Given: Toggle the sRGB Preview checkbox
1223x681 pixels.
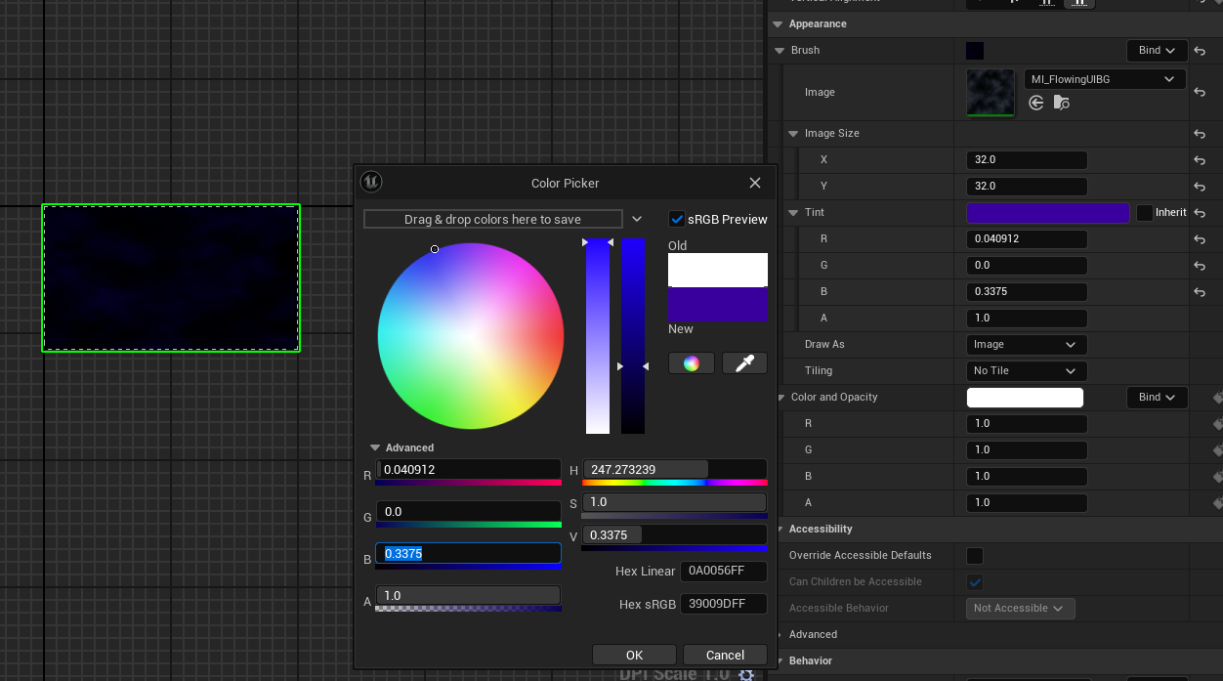Looking at the screenshot, I should 677,219.
